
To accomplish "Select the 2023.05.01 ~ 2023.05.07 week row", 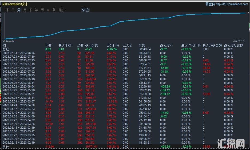I will [x=19, y=101].
